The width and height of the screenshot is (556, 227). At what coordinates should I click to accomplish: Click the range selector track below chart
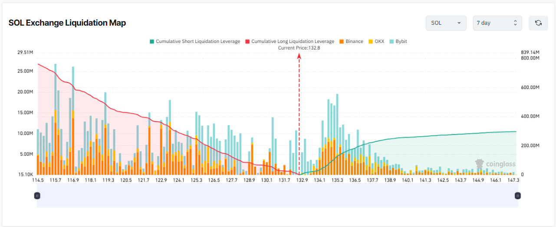[x=277, y=195]
